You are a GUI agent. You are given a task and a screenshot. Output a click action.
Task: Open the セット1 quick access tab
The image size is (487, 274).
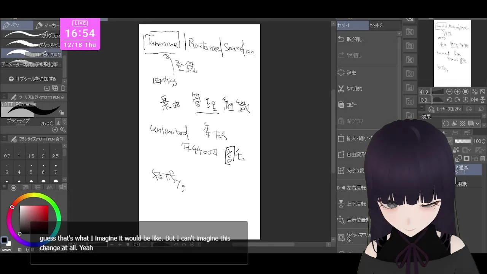[352, 25]
